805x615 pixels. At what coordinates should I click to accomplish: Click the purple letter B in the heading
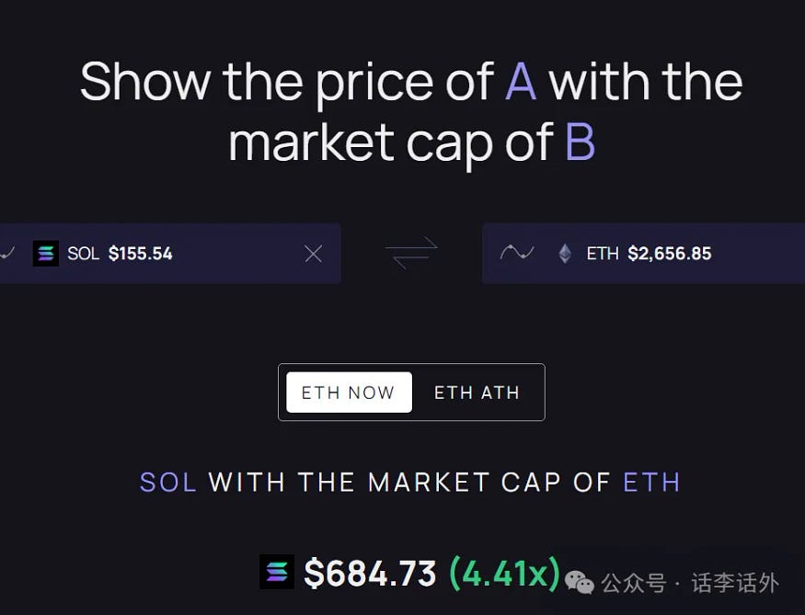[580, 144]
